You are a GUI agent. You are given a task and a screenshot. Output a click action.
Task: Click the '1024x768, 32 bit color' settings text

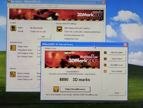[x=82, y=32]
